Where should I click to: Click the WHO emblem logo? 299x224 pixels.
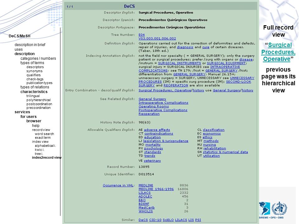(279, 208)
